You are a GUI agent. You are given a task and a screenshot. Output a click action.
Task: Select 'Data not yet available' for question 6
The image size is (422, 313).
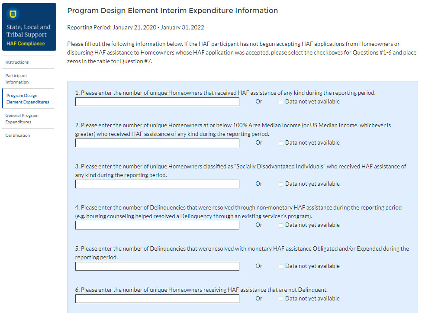[x=281, y=299]
